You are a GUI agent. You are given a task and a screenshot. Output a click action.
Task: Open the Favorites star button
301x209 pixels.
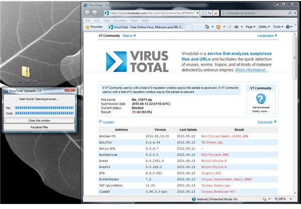click(94, 27)
